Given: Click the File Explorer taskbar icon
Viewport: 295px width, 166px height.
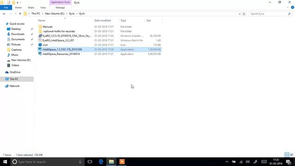Looking at the screenshot, I should (x=112, y=162).
